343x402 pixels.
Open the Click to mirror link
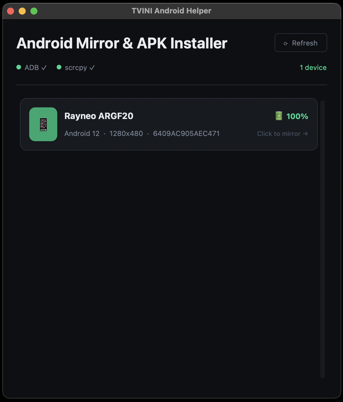point(279,134)
